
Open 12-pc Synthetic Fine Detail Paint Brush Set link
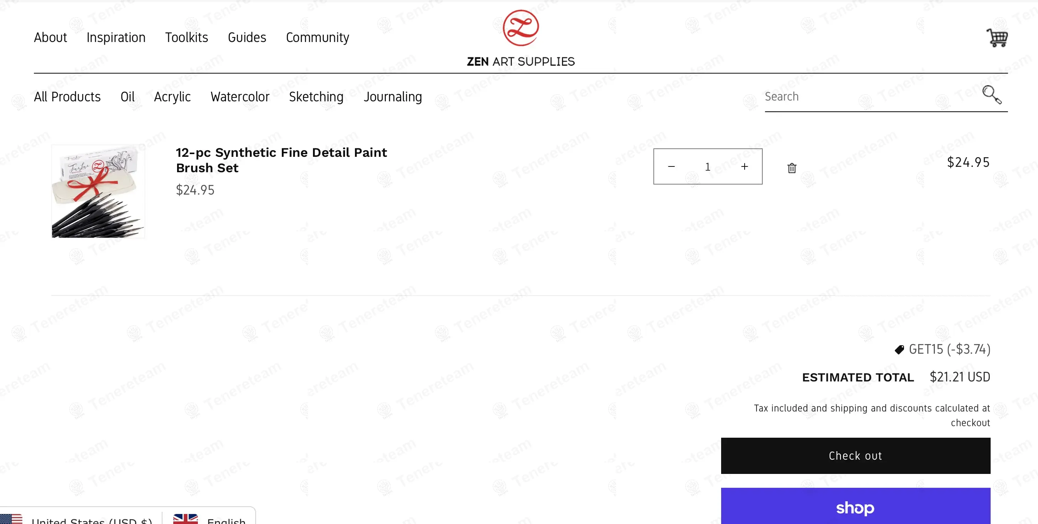tap(281, 160)
